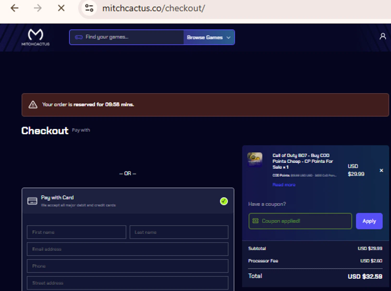
Task: Click the Last name field
Action: point(179,232)
